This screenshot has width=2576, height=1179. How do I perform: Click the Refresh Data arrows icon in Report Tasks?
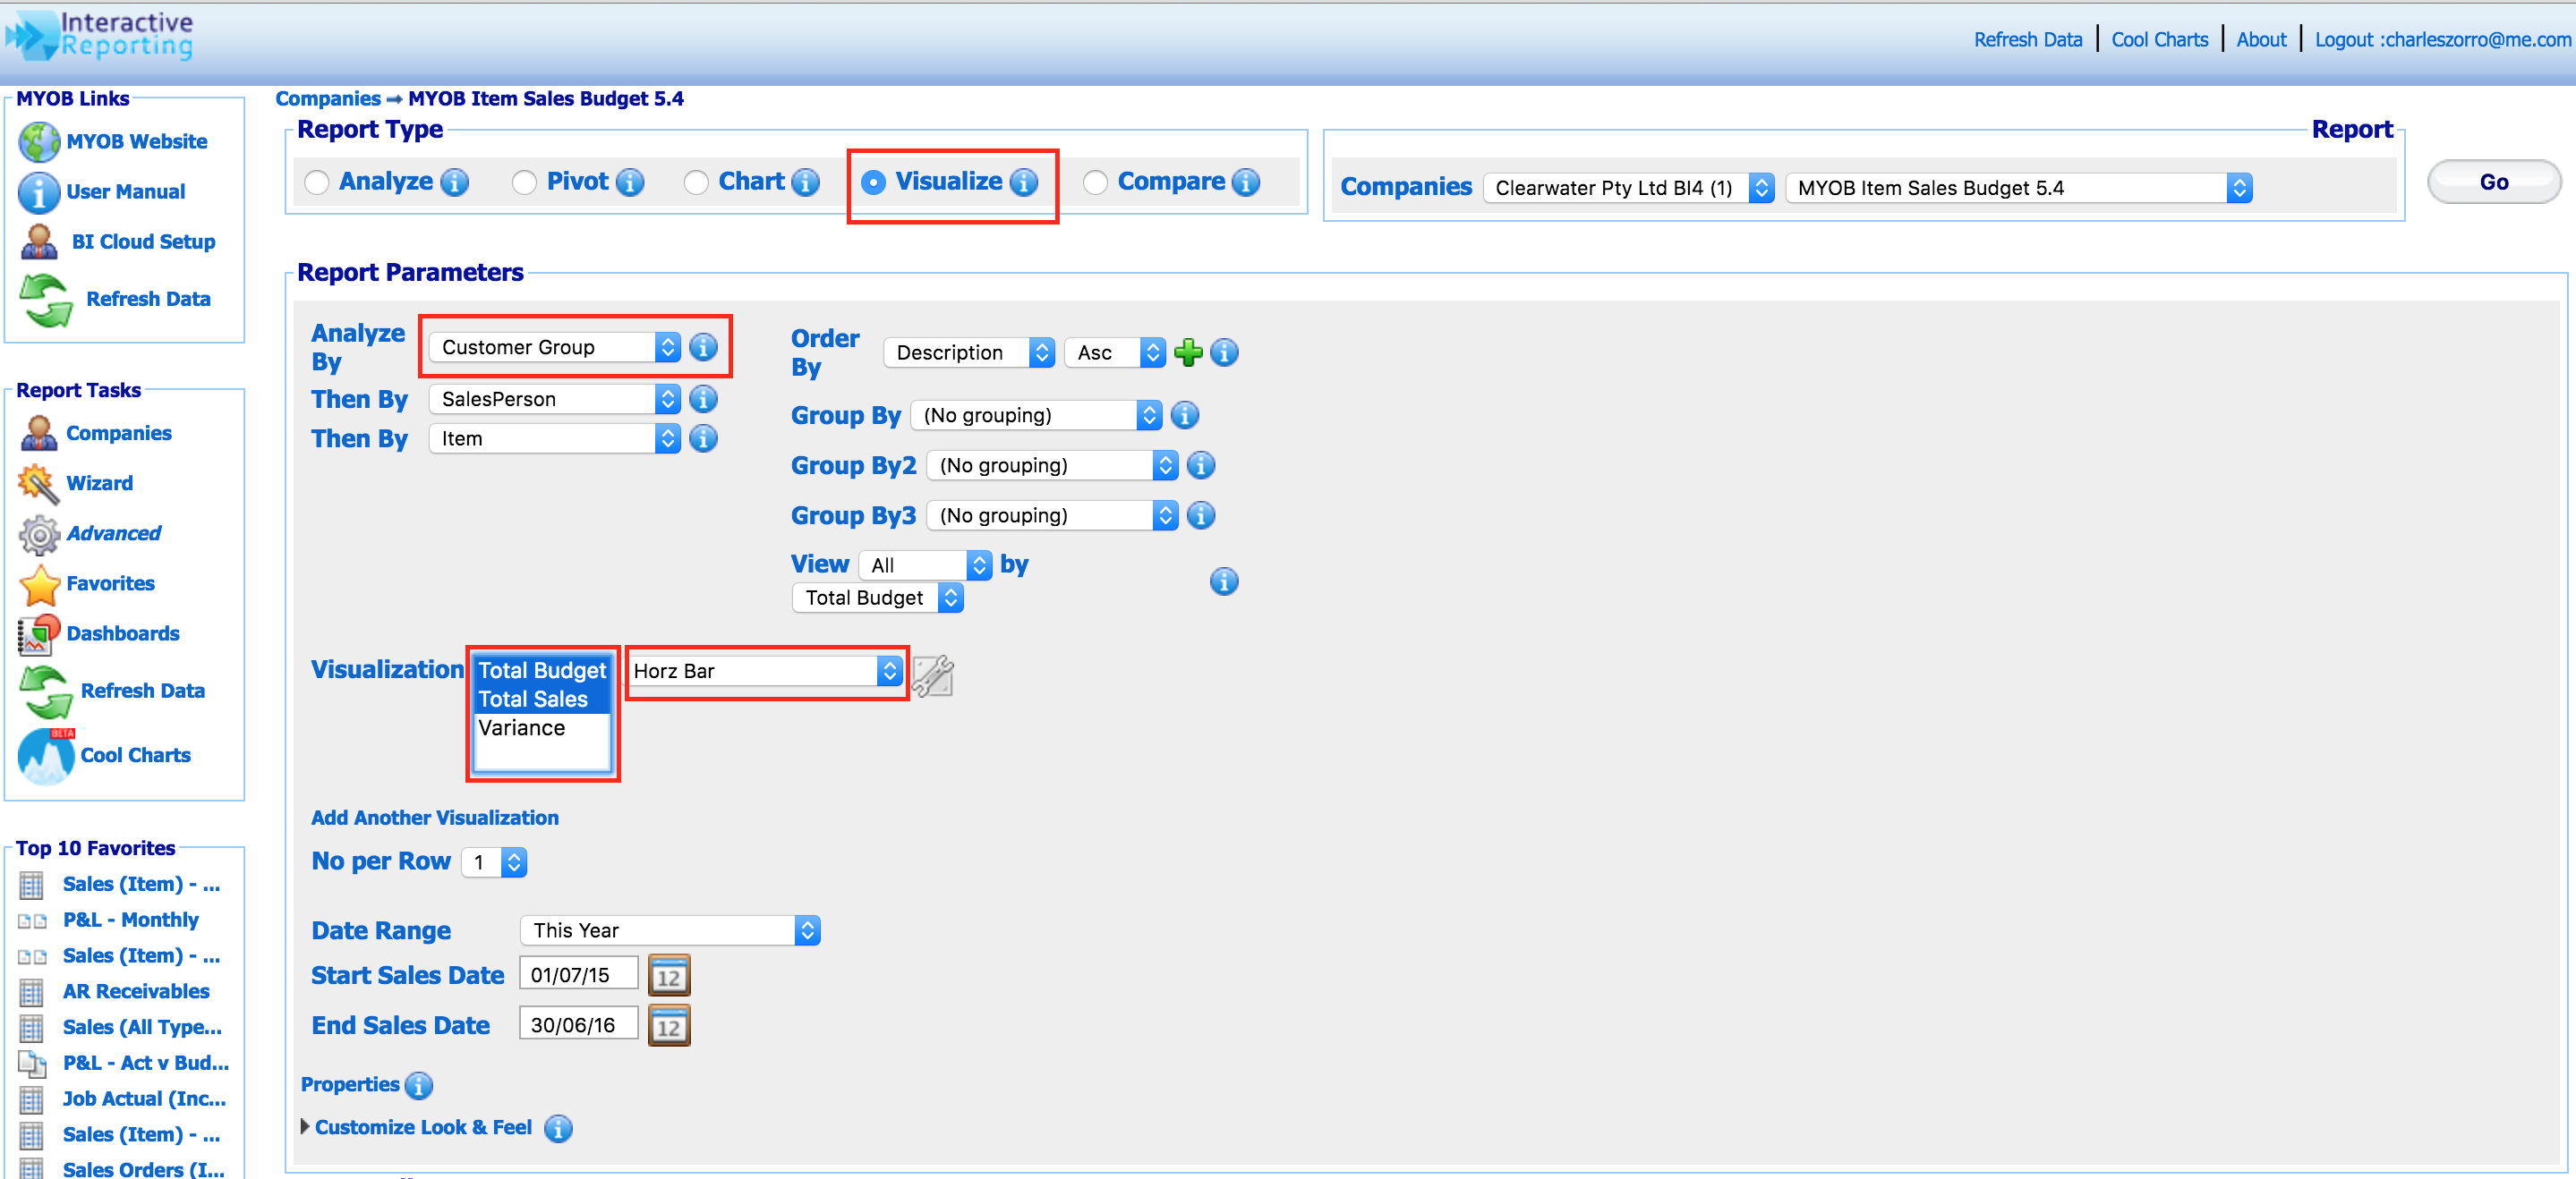46,691
